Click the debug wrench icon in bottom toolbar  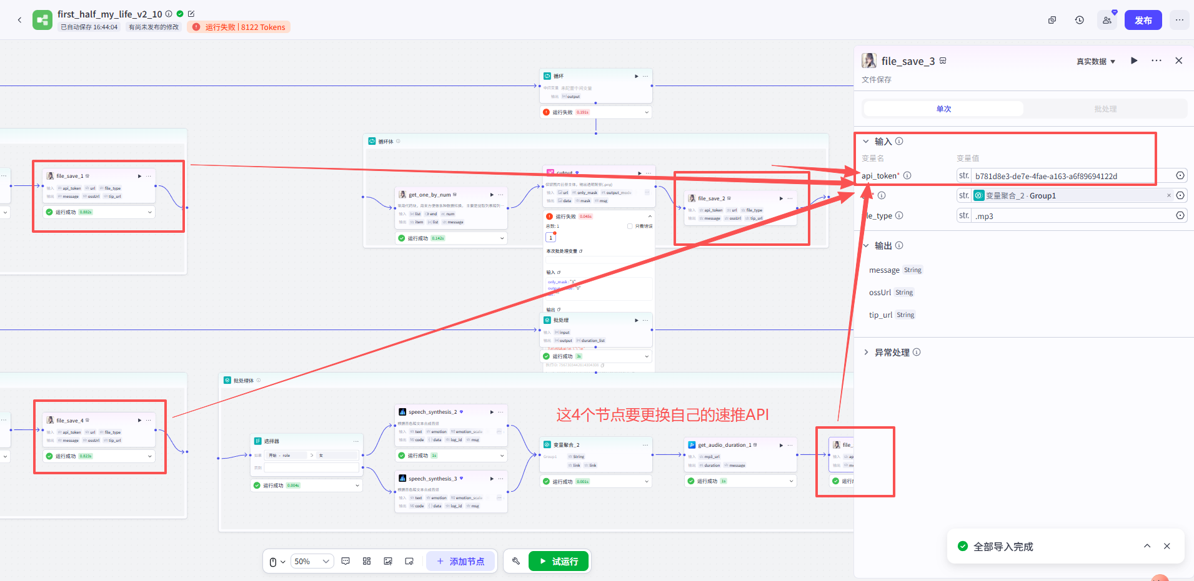pos(515,561)
